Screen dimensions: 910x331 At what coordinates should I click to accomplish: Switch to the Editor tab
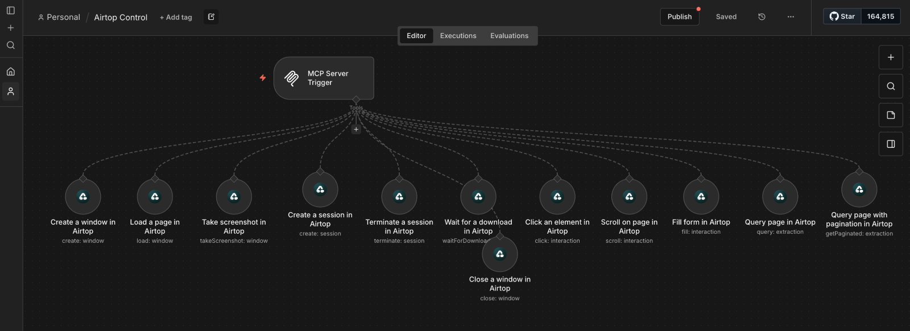point(416,36)
